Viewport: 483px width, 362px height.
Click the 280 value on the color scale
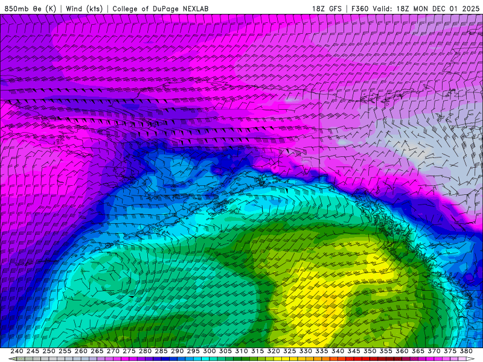tap(145, 351)
